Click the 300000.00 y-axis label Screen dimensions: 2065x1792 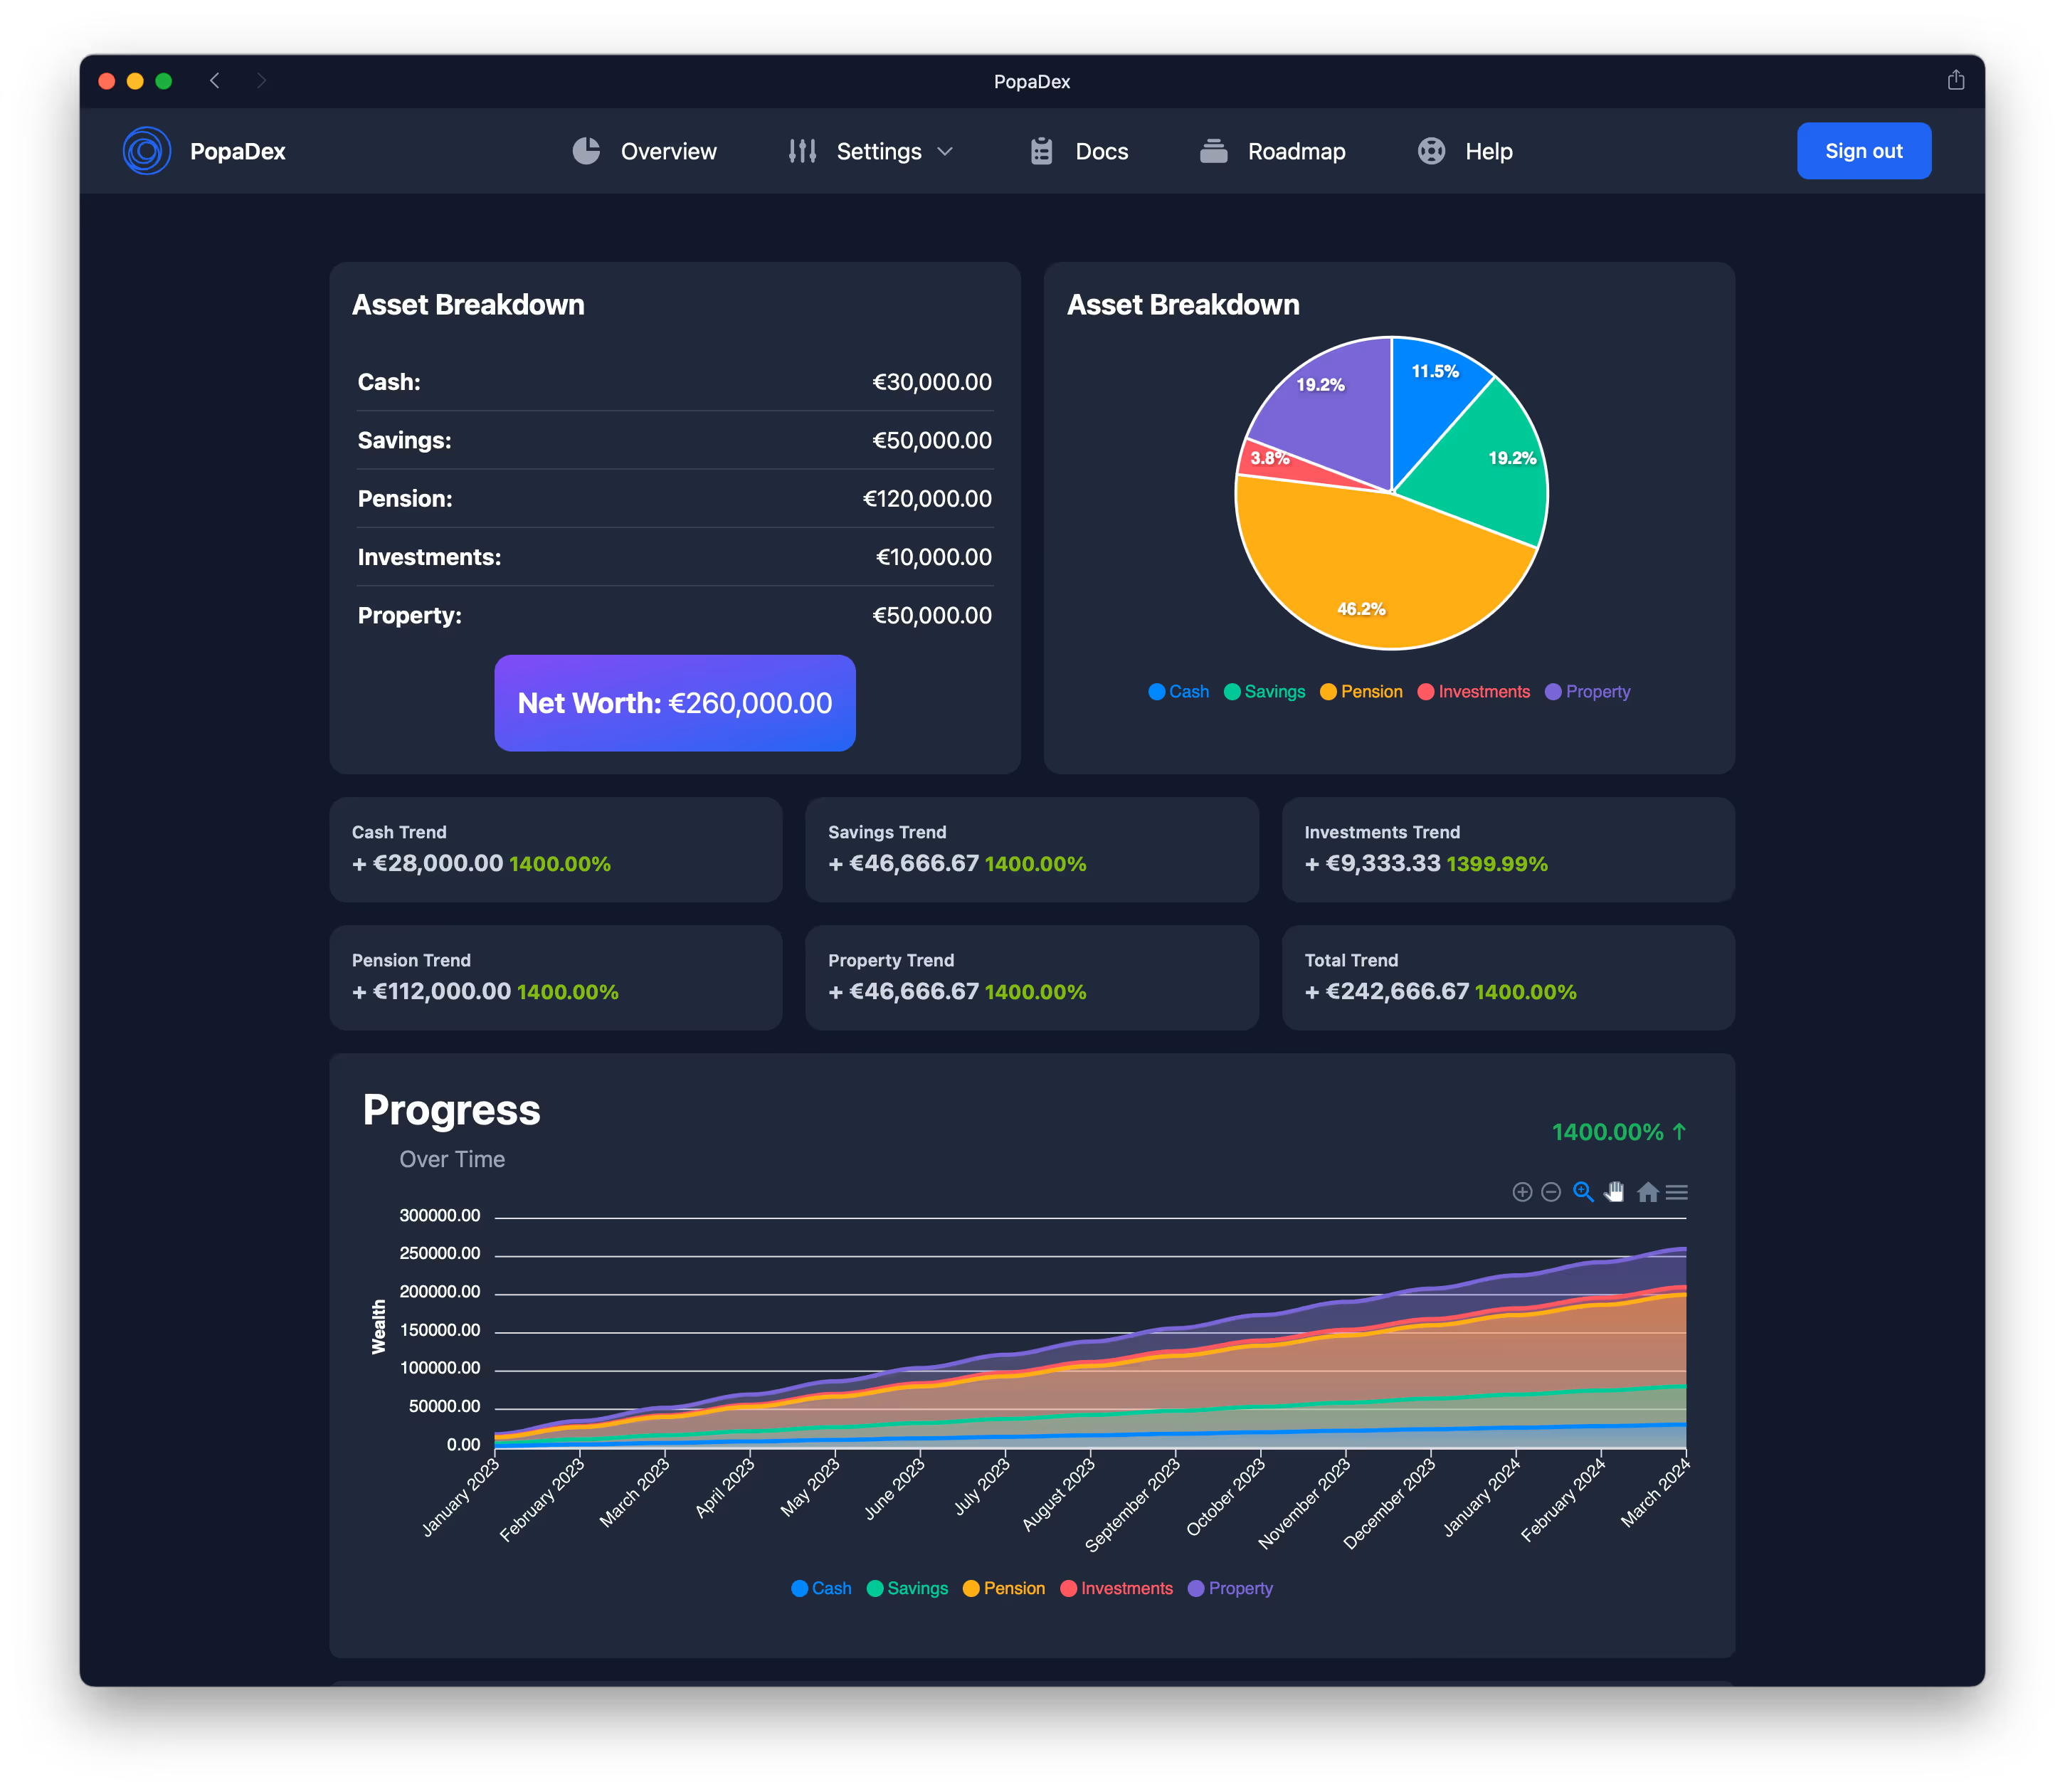[x=440, y=1216]
